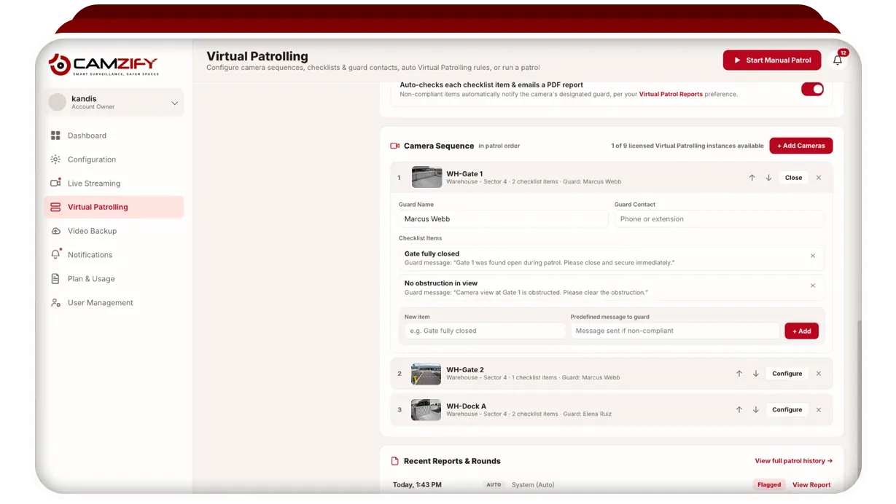Open Notifications in the sidebar
The image size is (896, 504).
[114, 255]
